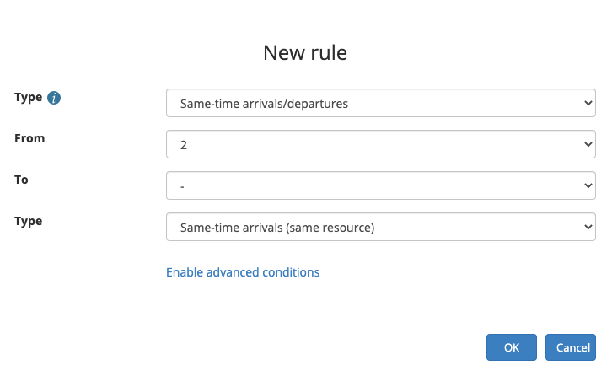This screenshot has width=612, height=376.
Task: Click the chevron arrow of the bottom Type select
Action: point(588,227)
